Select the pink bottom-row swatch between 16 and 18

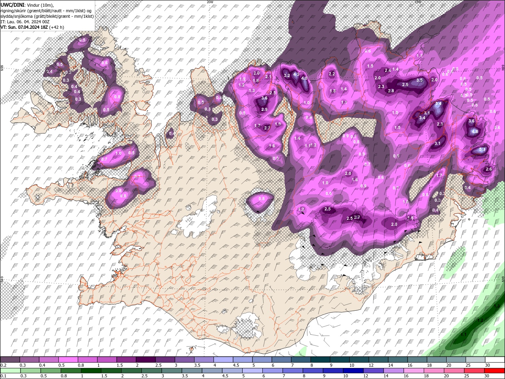[413, 370]
